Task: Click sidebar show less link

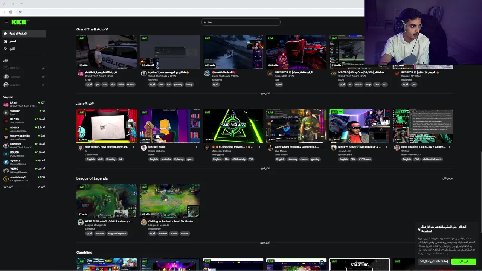Action: [41, 187]
